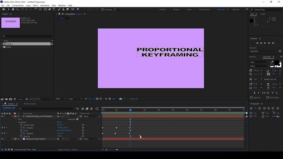
Task: Click Toggle Switches / Modes button
Action: pyautogui.click(x=68, y=150)
